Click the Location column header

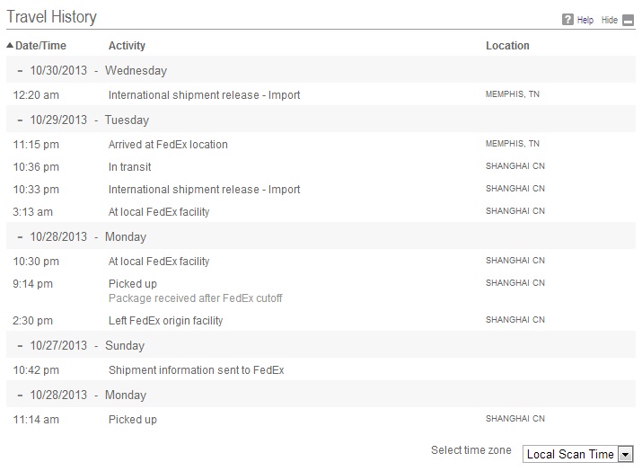click(x=507, y=46)
